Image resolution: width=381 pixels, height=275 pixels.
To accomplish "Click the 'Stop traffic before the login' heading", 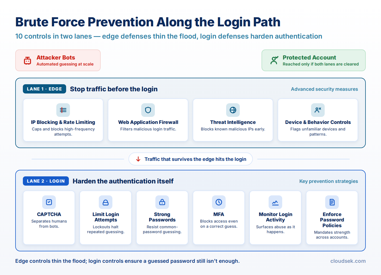I will click(x=114, y=89).
